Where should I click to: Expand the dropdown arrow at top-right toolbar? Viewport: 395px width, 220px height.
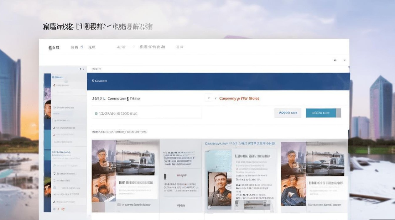click(x=344, y=60)
